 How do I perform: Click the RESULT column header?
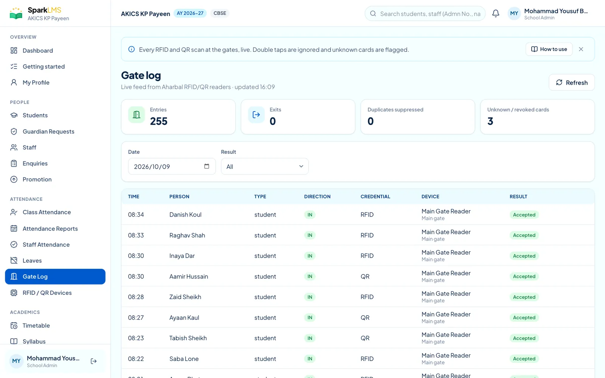(x=518, y=197)
